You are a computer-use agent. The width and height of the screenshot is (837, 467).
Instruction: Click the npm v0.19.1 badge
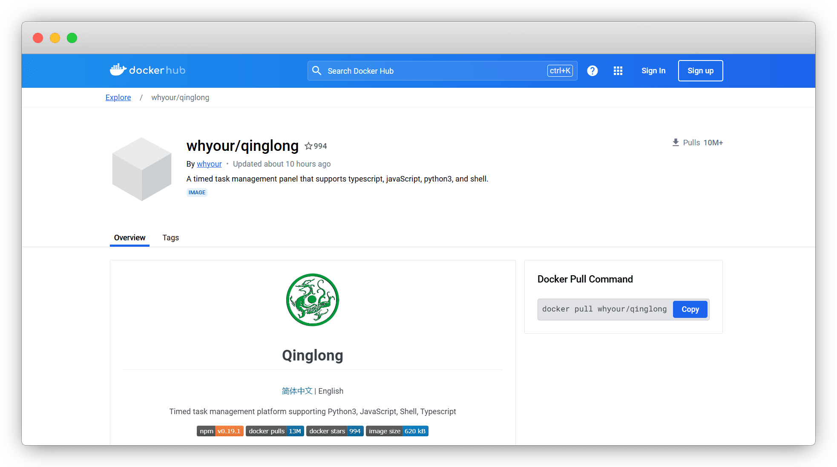click(x=220, y=431)
